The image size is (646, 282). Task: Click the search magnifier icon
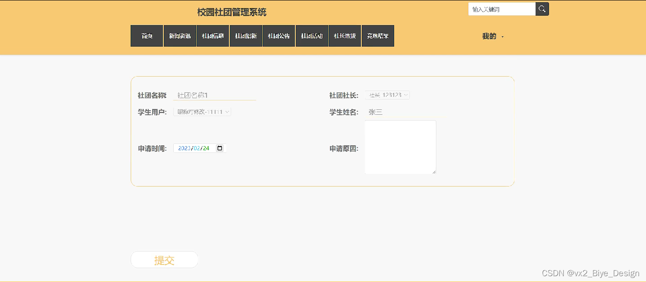pyautogui.click(x=542, y=9)
